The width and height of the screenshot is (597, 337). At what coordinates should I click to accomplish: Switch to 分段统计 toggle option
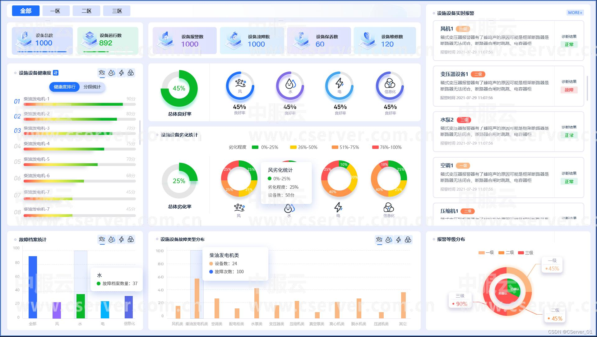click(x=92, y=87)
